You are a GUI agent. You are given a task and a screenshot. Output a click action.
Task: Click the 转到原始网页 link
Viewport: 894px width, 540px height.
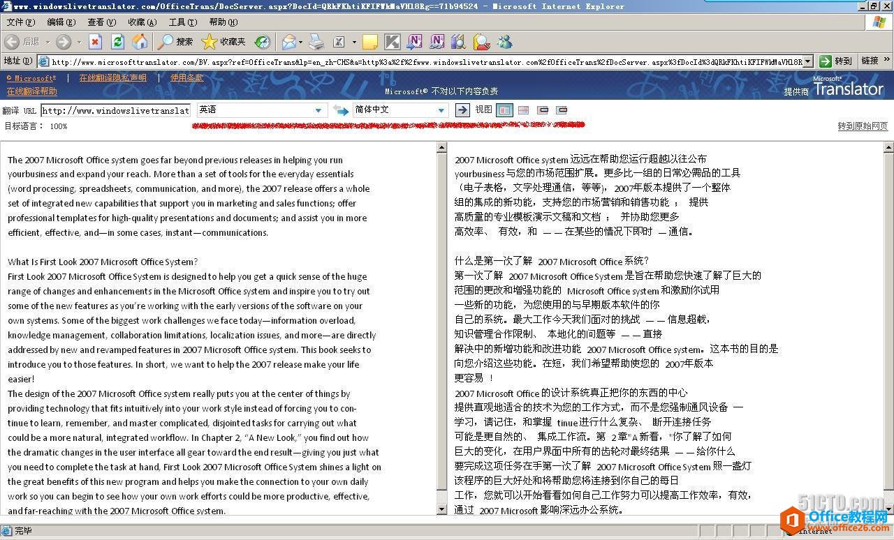pyautogui.click(x=863, y=126)
